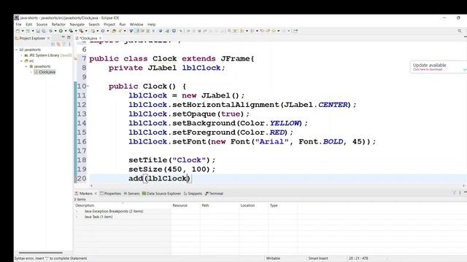Click the Project Explorer horizontal scrollbar
The image size is (467, 262).
click(x=41, y=253)
